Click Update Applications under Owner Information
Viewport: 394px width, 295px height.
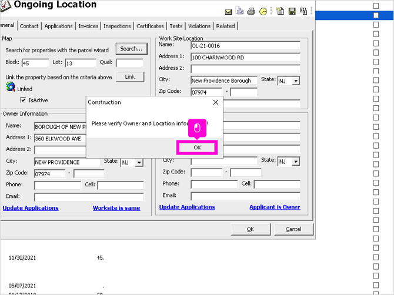31,208
